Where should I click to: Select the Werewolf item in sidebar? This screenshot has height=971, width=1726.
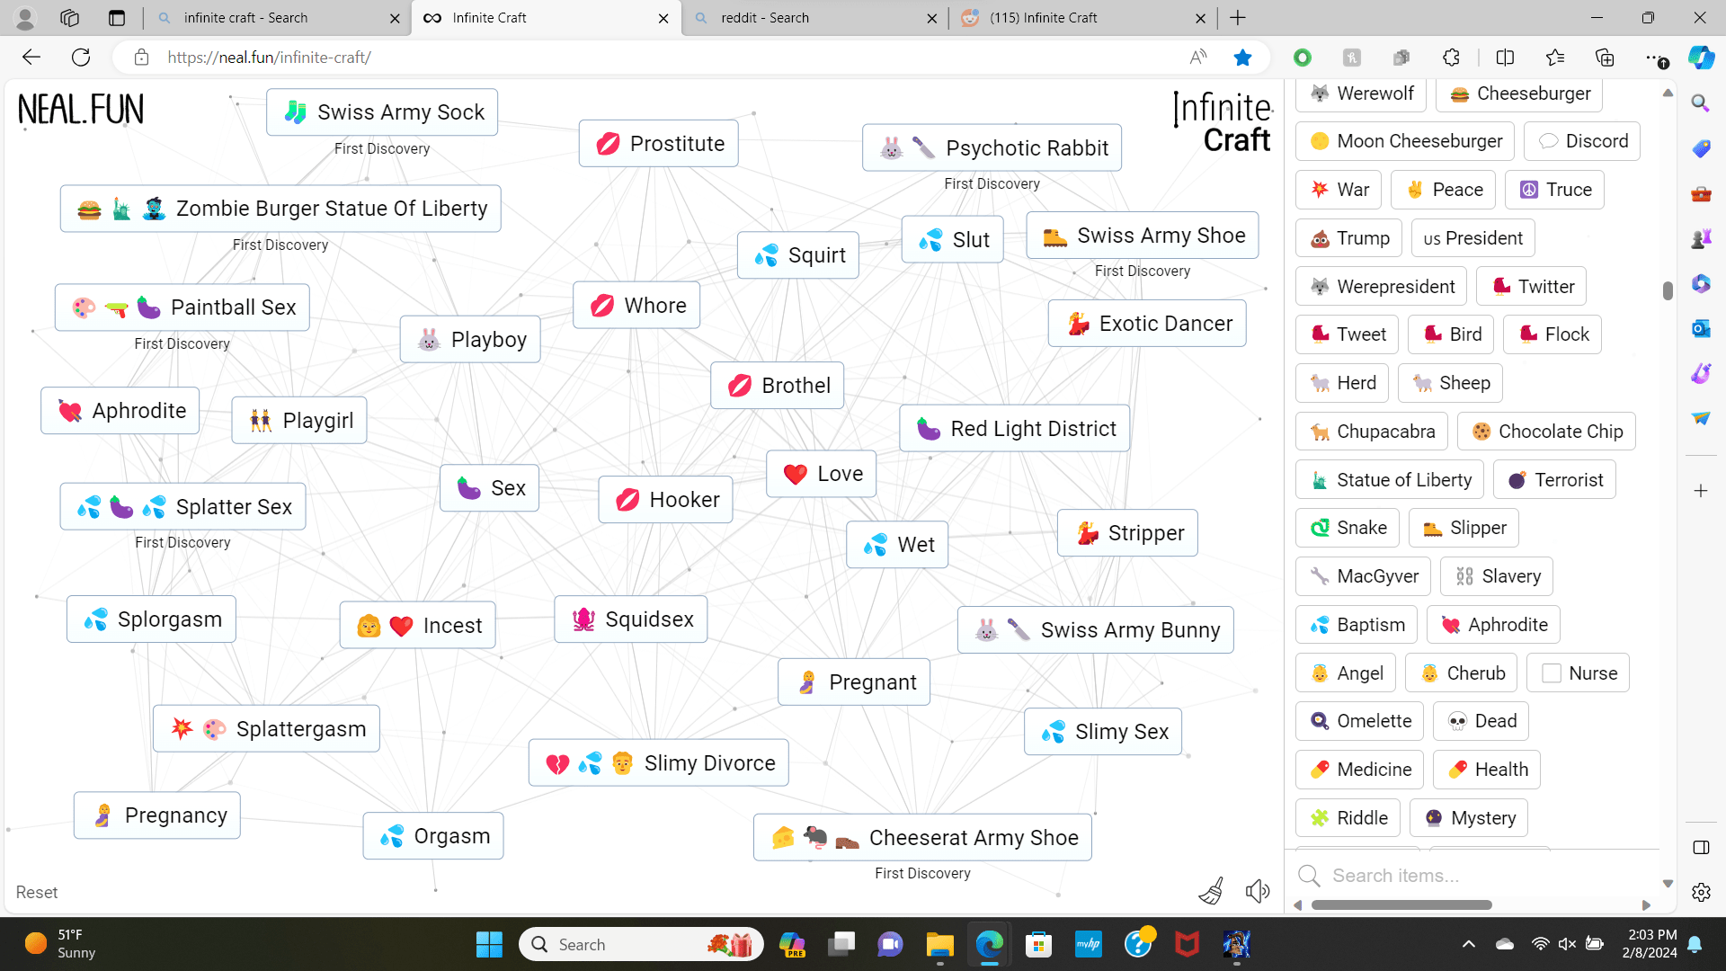click(x=1361, y=94)
